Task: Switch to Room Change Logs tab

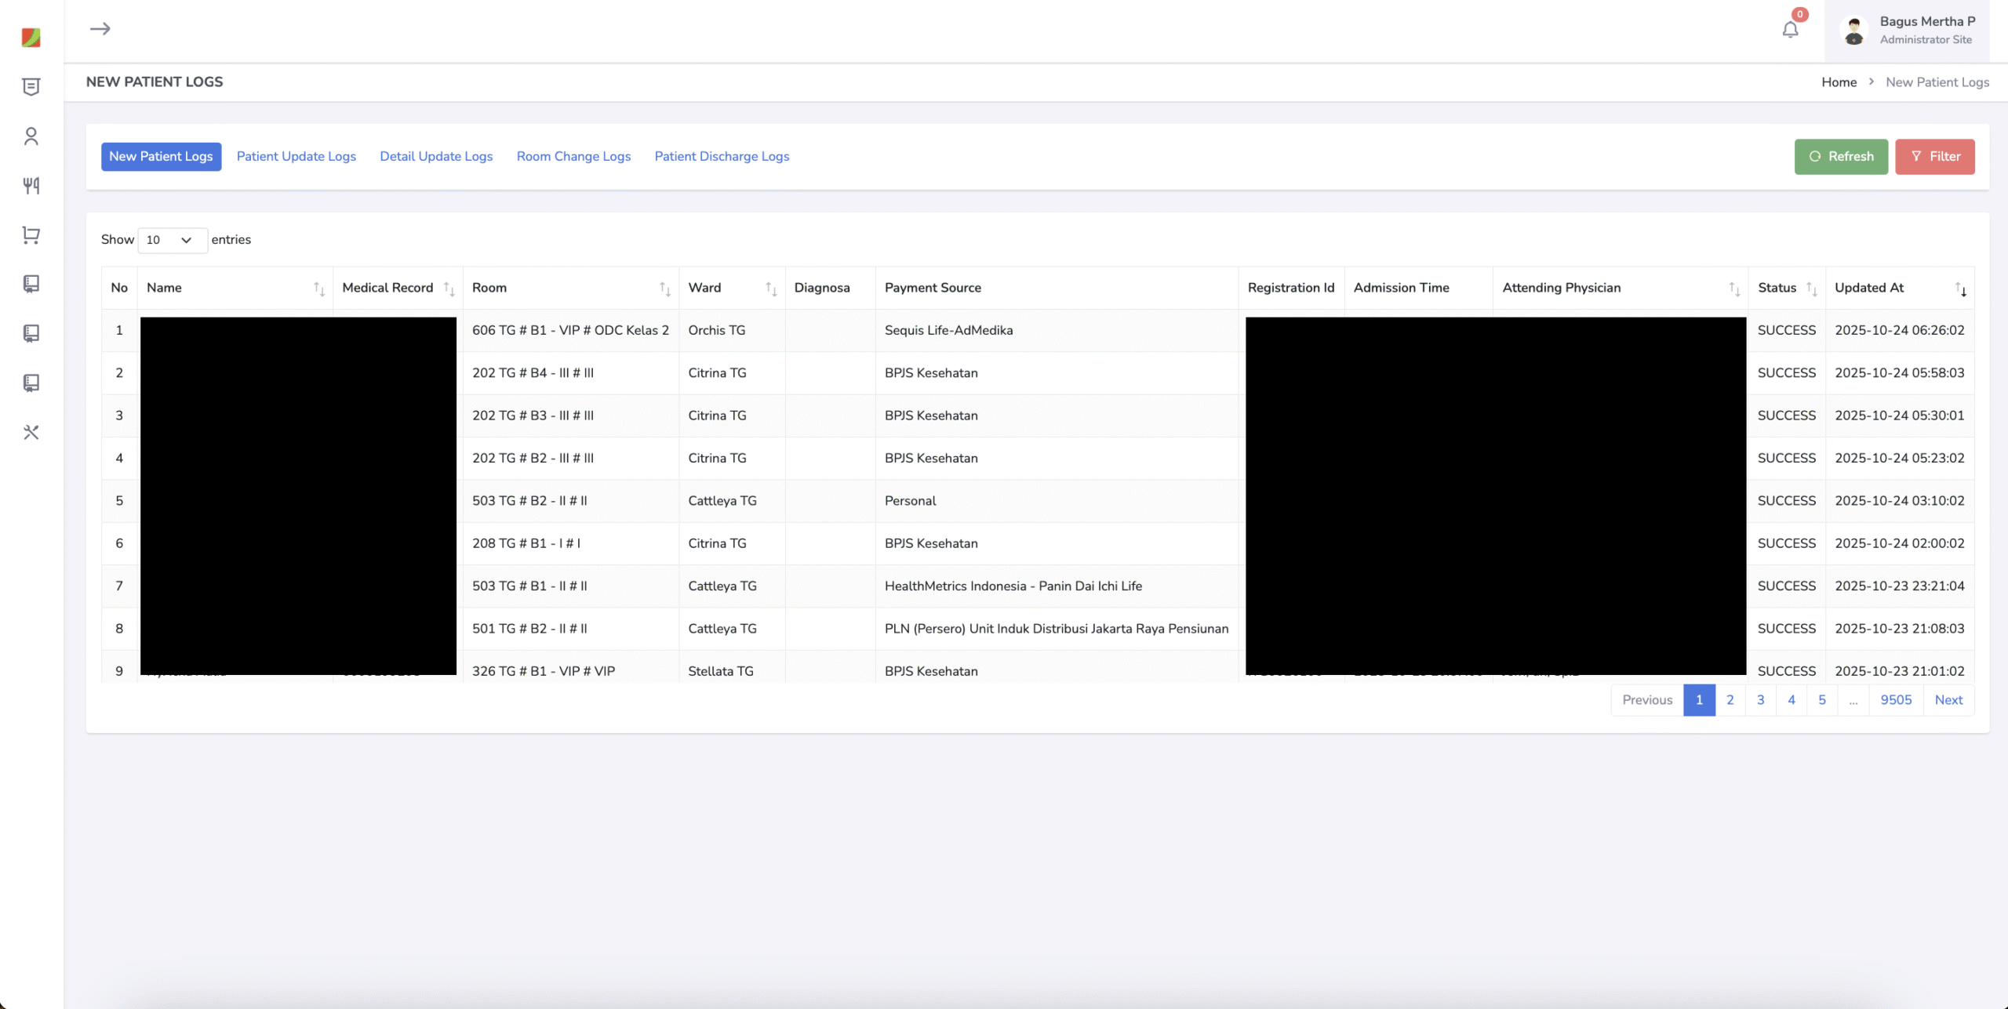Action: (x=573, y=156)
